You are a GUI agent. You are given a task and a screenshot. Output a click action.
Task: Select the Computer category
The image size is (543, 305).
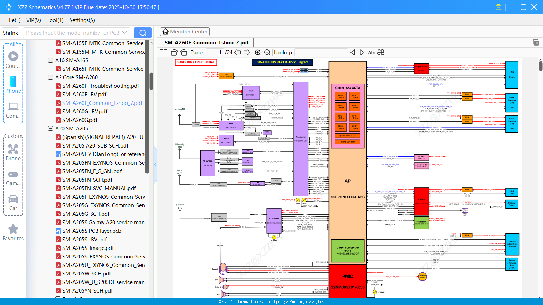click(x=13, y=110)
